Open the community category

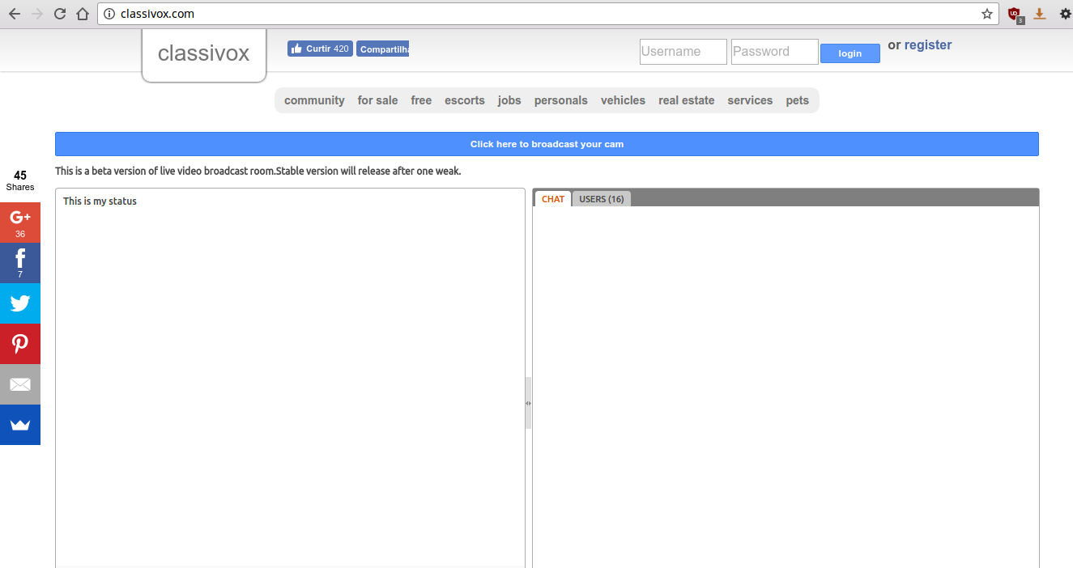point(314,100)
